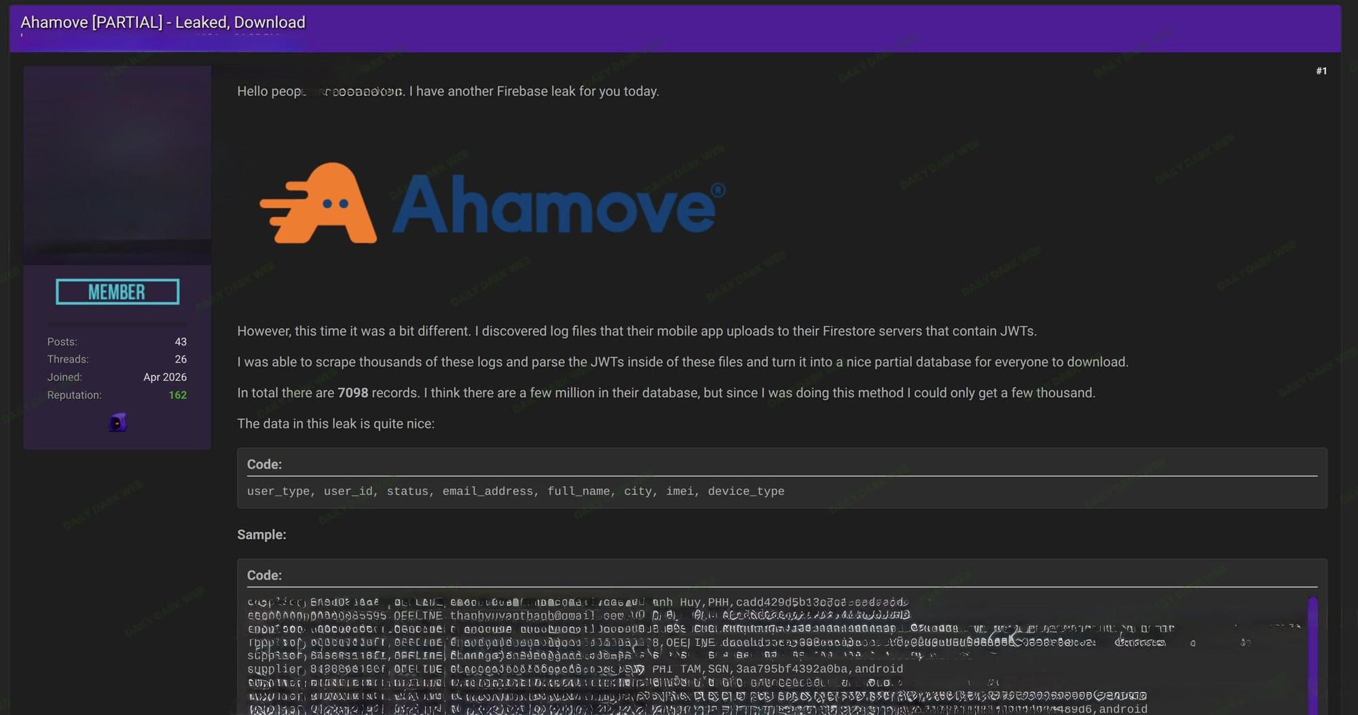The image size is (1358, 715).
Task: Click the Code: header above the sample data
Action: [x=264, y=575]
